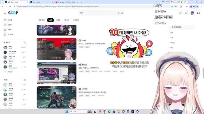Open the Chrome three-dot menu
The width and height of the screenshot is (204, 114).
coord(201,7)
